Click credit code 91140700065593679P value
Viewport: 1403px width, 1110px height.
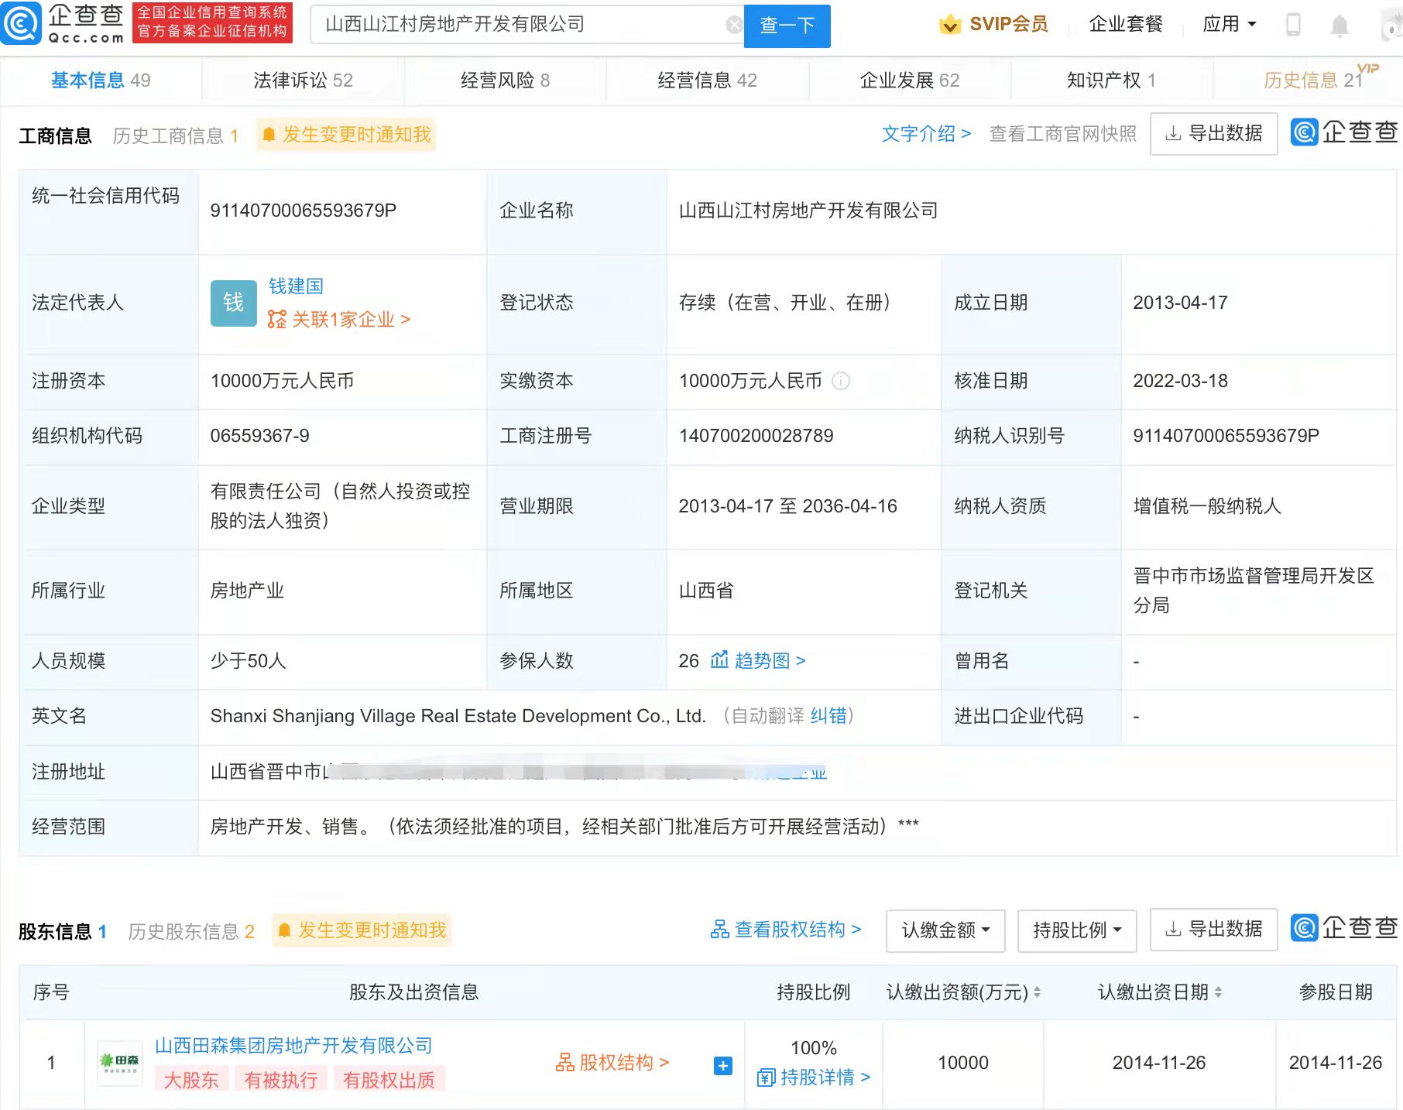pyautogui.click(x=304, y=211)
